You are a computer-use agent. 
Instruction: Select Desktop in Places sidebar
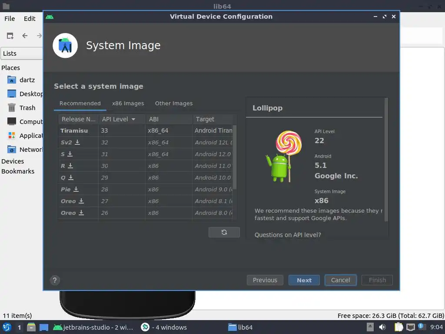point(25,94)
